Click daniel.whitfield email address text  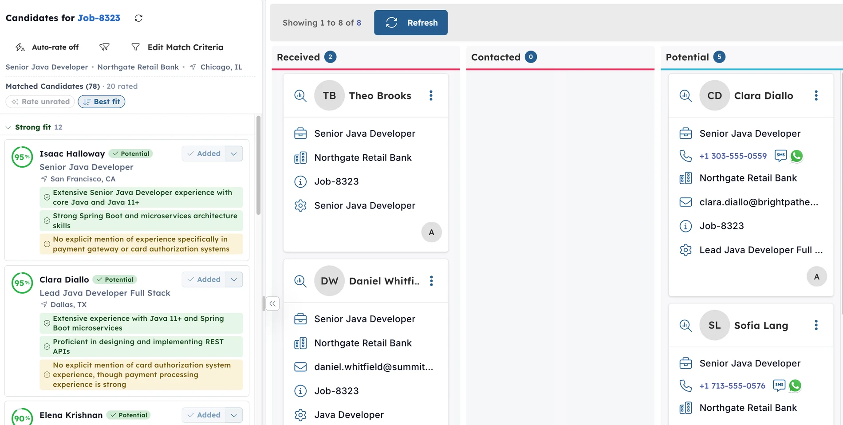(374, 367)
